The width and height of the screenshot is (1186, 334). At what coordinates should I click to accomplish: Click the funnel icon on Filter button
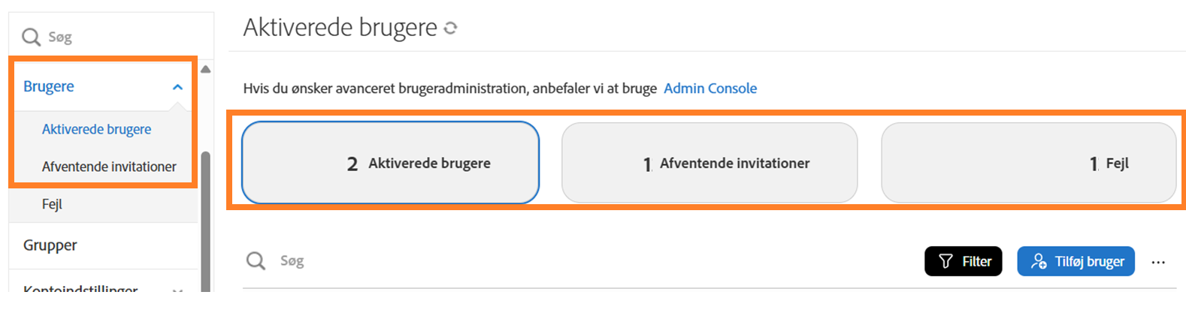click(945, 261)
